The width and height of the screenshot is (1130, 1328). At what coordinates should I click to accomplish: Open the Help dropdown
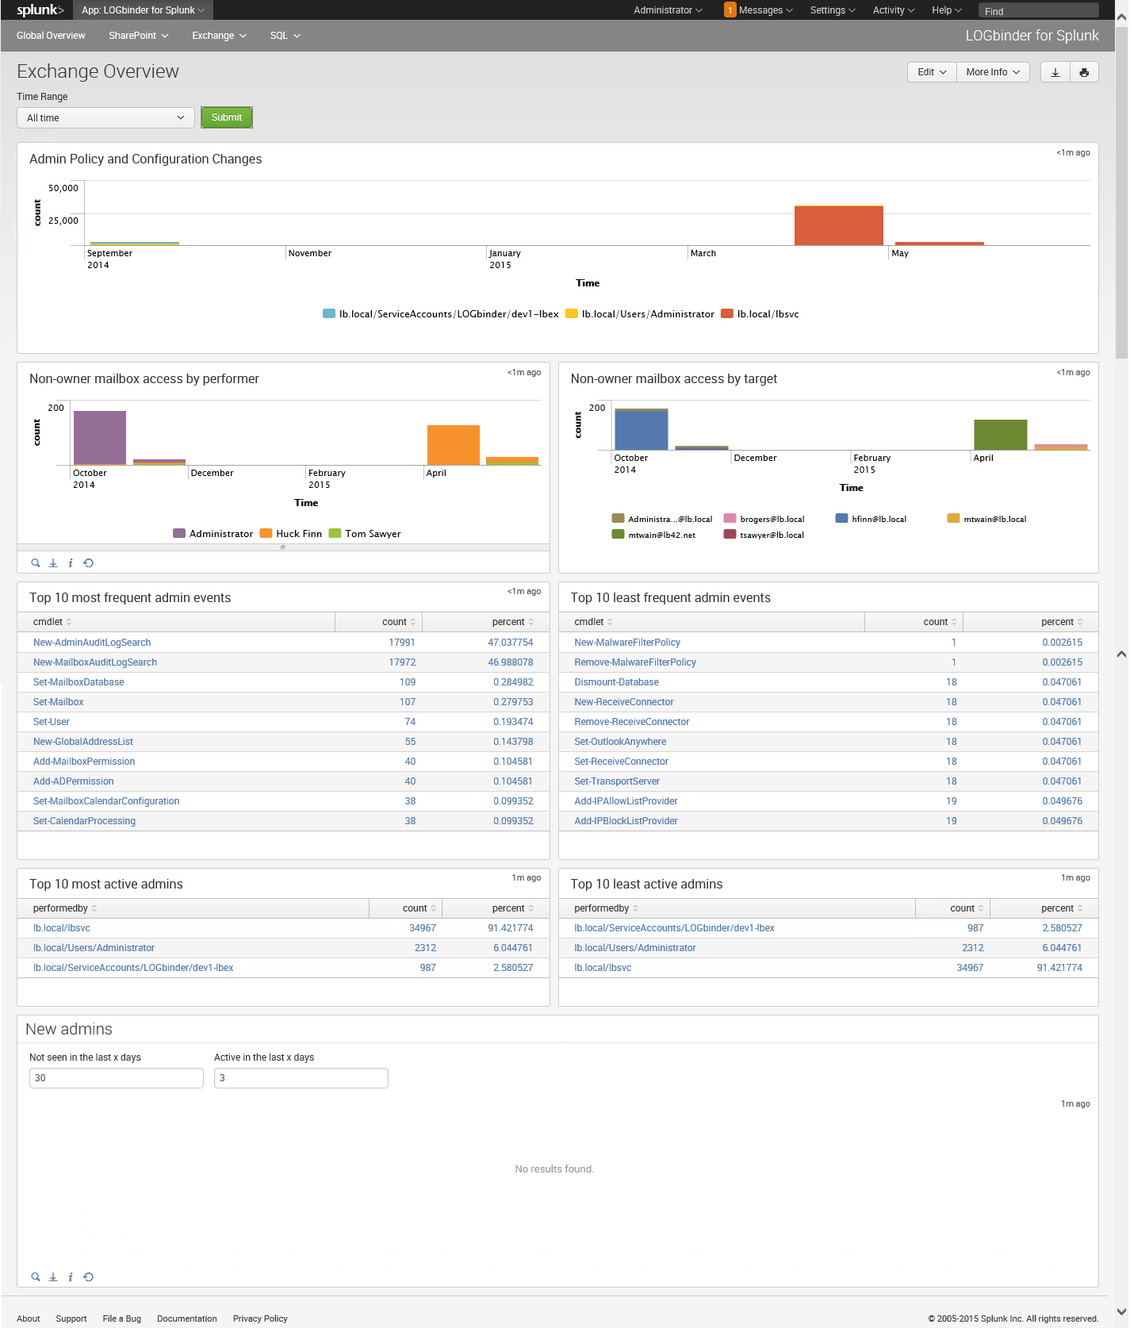pos(947,10)
